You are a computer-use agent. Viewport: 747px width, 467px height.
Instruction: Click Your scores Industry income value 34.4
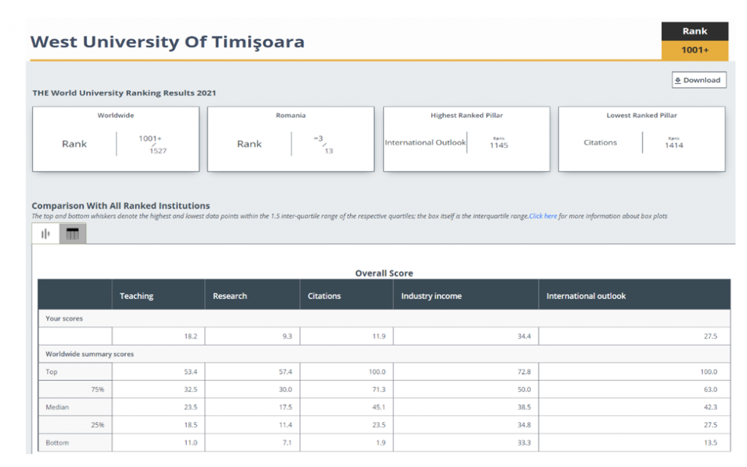tap(524, 336)
